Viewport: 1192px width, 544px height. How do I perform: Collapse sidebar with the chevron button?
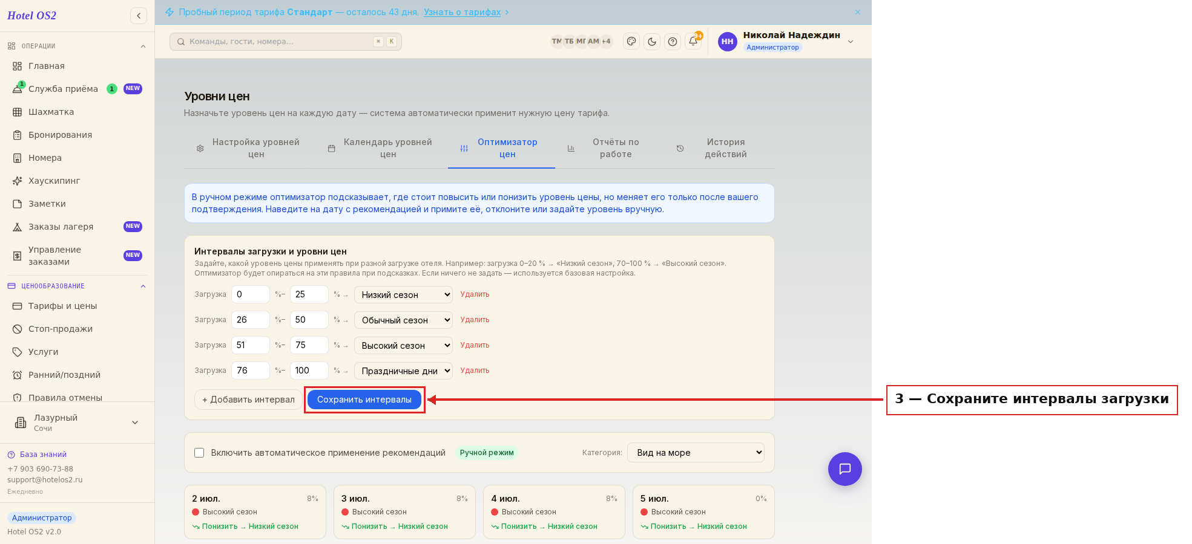point(139,16)
